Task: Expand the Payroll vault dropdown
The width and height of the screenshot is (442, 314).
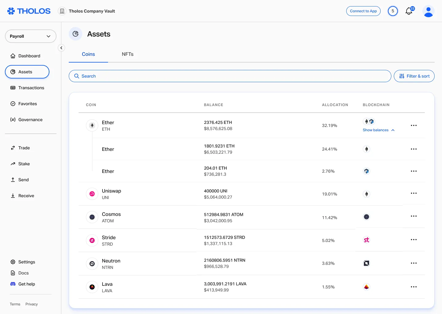Action: [x=31, y=36]
